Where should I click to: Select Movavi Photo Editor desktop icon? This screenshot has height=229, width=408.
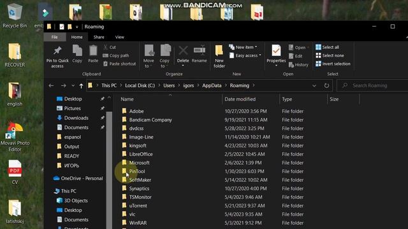click(15, 137)
